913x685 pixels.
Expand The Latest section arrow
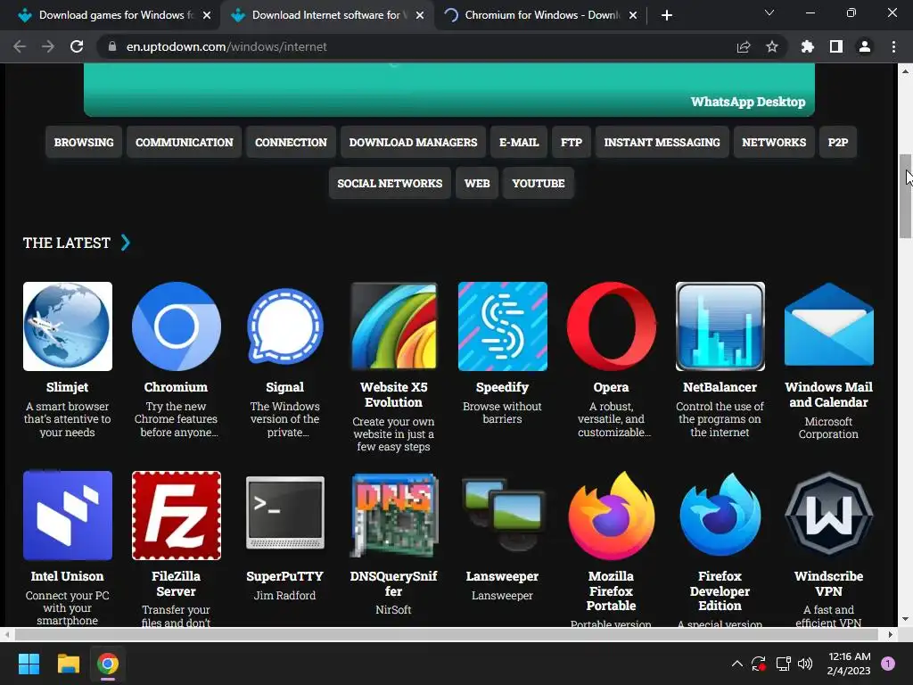pos(125,243)
